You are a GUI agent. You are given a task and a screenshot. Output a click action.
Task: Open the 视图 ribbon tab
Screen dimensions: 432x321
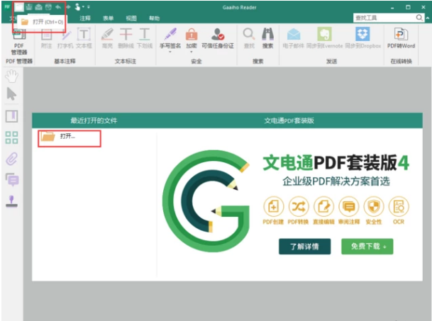131,18
